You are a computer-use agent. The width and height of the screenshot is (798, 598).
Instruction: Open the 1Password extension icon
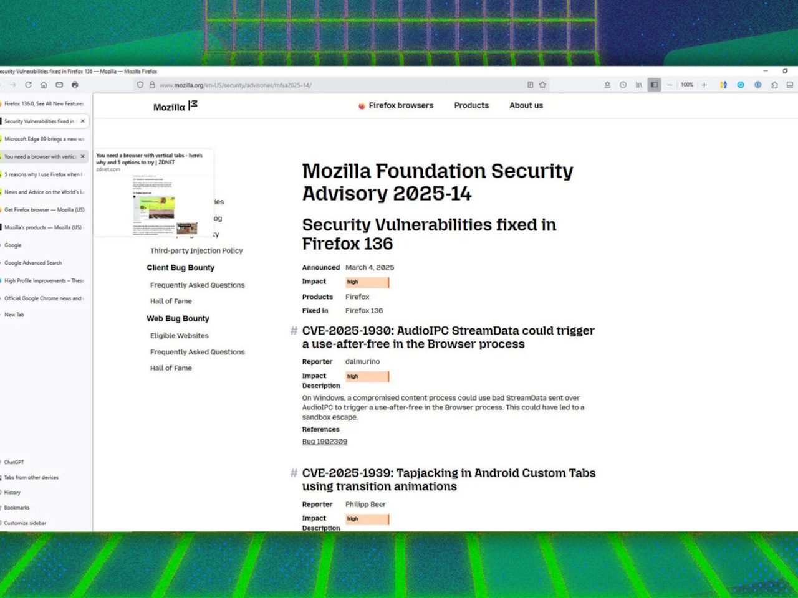pyautogui.click(x=757, y=85)
